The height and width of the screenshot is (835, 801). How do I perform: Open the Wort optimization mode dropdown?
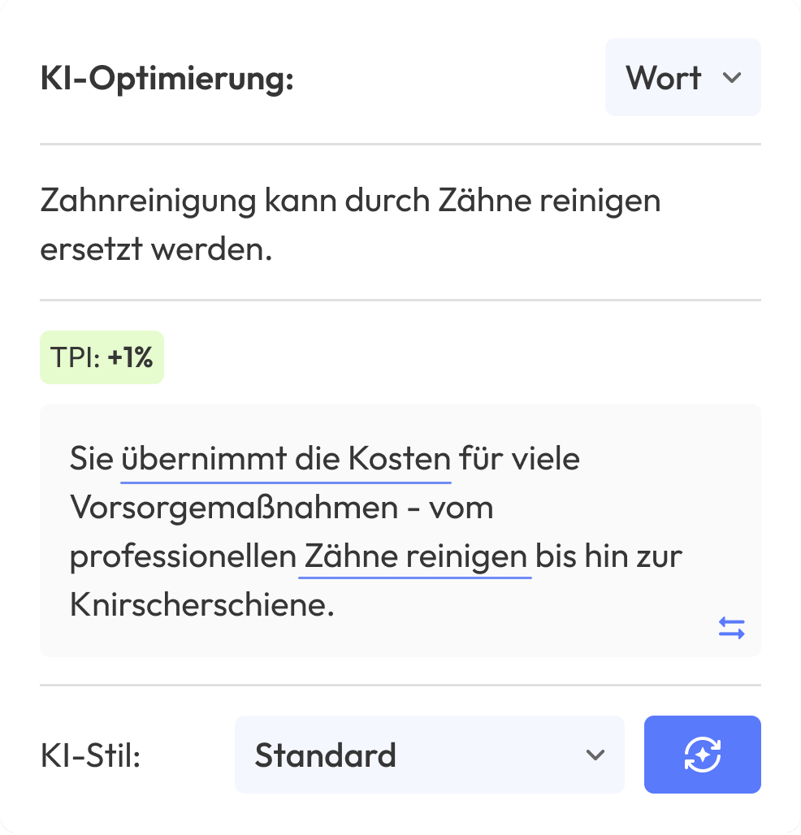click(682, 78)
